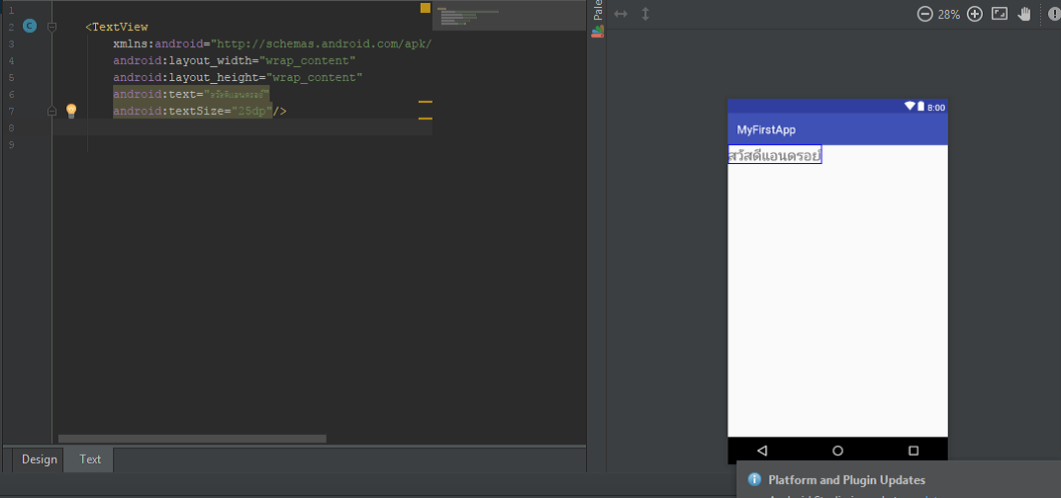Viewport: 1061px width, 498px height.
Task: Click the recents square in device preview
Action: 914,451
